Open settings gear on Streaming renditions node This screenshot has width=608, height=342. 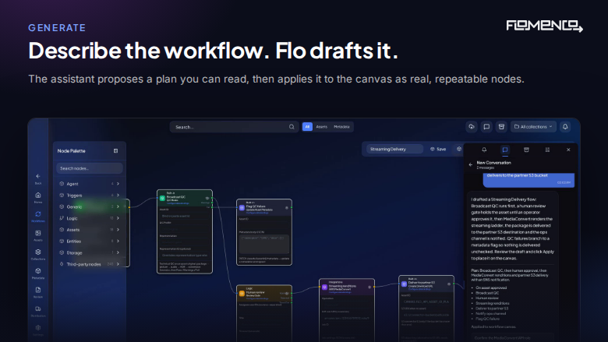(x=369, y=287)
